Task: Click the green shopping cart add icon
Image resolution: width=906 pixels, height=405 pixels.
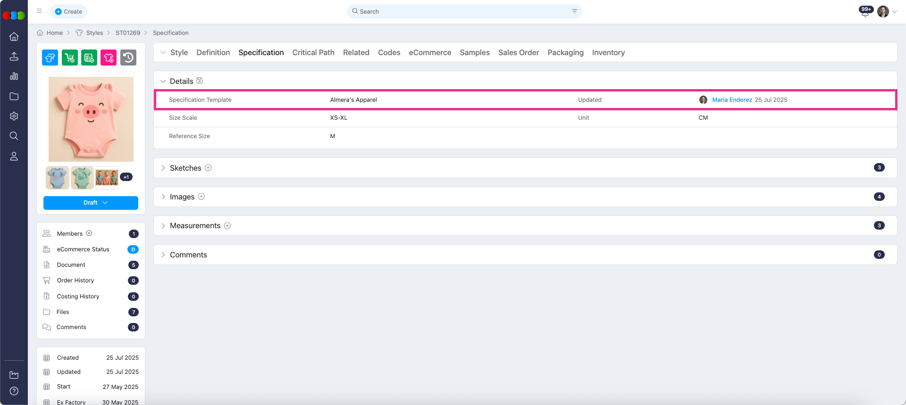Action: [70, 58]
